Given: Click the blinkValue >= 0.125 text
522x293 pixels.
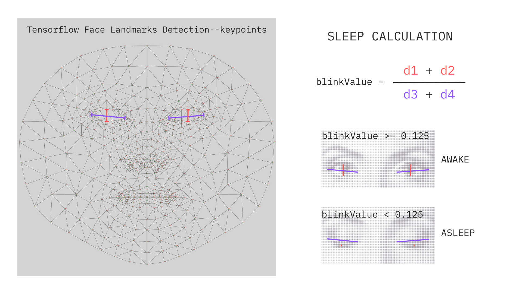Looking at the screenshot, I should tap(375, 136).
